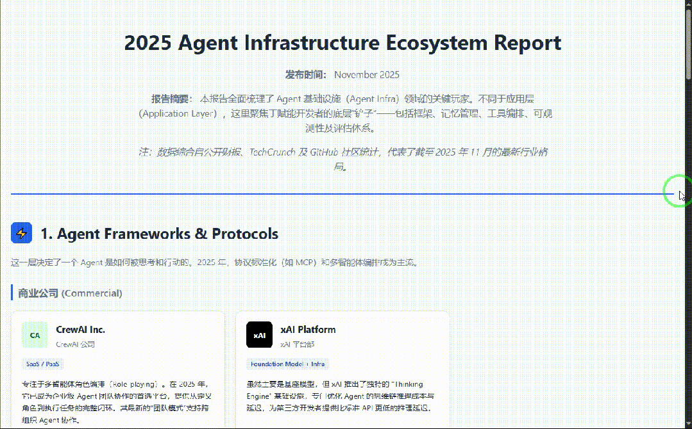Click the CrewAI "CA" logo icon
692x429 pixels.
[x=35, y=335]
